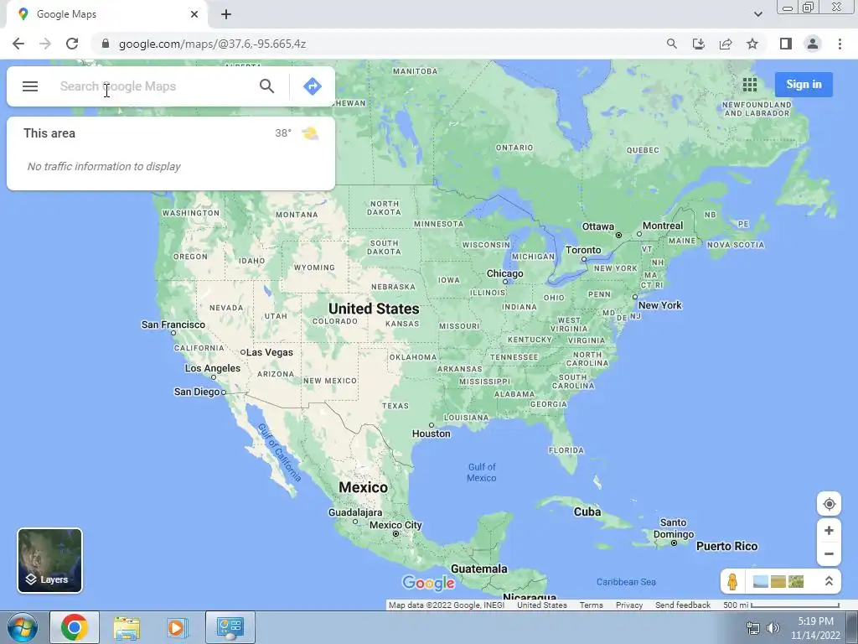Go back with the browser back arrow
The image size is (858, 644).
(18, 44)
